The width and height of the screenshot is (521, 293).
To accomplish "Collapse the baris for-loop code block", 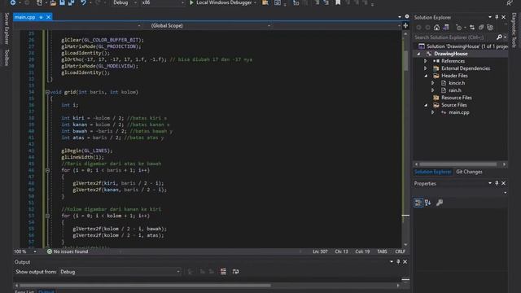I will tap(47, 170).
